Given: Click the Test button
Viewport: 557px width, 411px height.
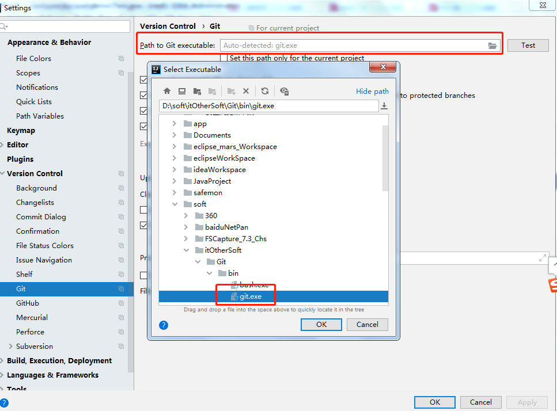Looking at the screenshot, I should 528,45.
